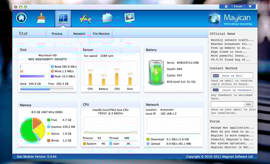Viewport: 270px width, 164px height.
Task: Switch to the Network tab
Action: coord(79,34)
